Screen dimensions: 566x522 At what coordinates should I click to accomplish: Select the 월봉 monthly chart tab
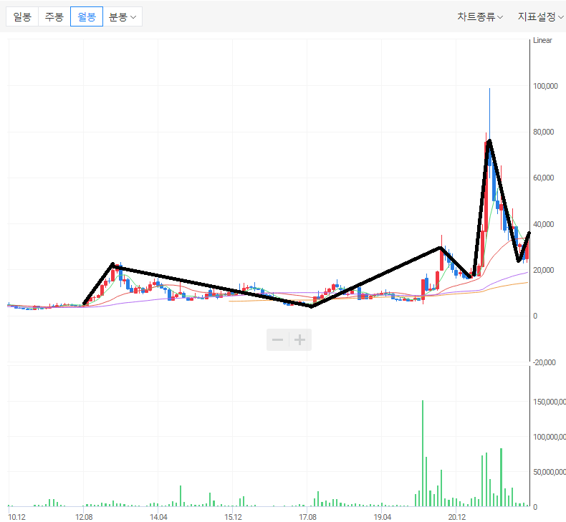pos(87,16)
